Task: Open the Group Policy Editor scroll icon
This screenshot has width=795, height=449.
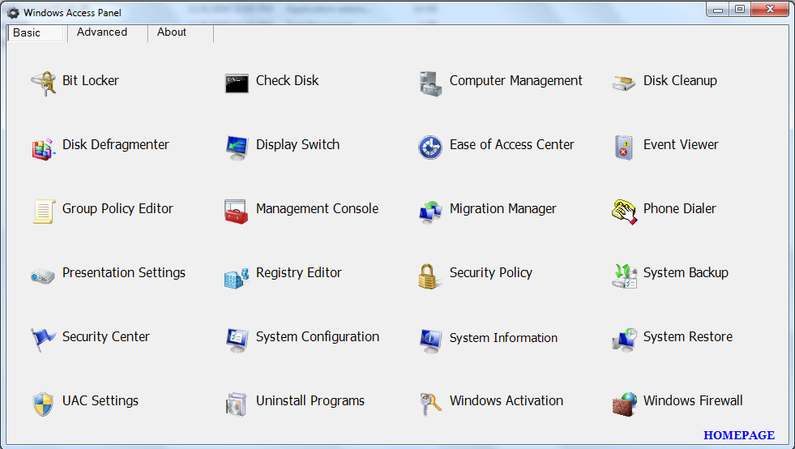Action: 44,212
